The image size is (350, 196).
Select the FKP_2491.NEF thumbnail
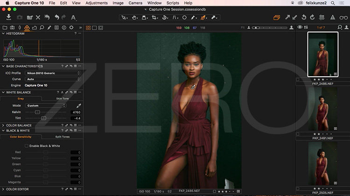click(x=322, y=109)
